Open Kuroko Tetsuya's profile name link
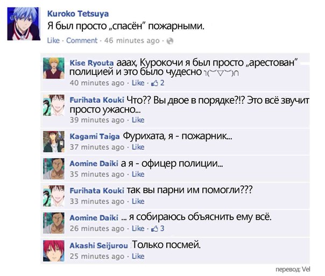325x276 pixels. coord(78,14)
